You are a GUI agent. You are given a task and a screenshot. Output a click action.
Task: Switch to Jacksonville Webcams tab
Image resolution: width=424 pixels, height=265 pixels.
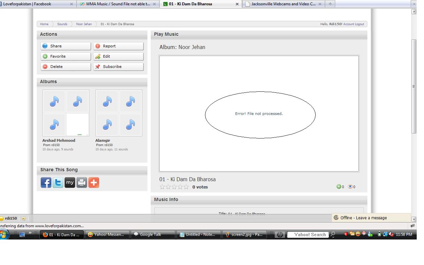283,4
